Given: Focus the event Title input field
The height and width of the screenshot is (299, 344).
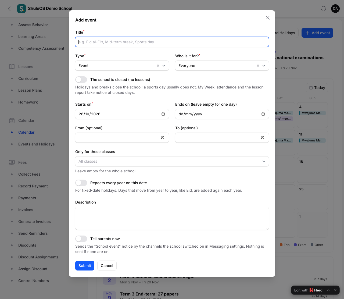Looking at the screenshot, I should [172, 42].
